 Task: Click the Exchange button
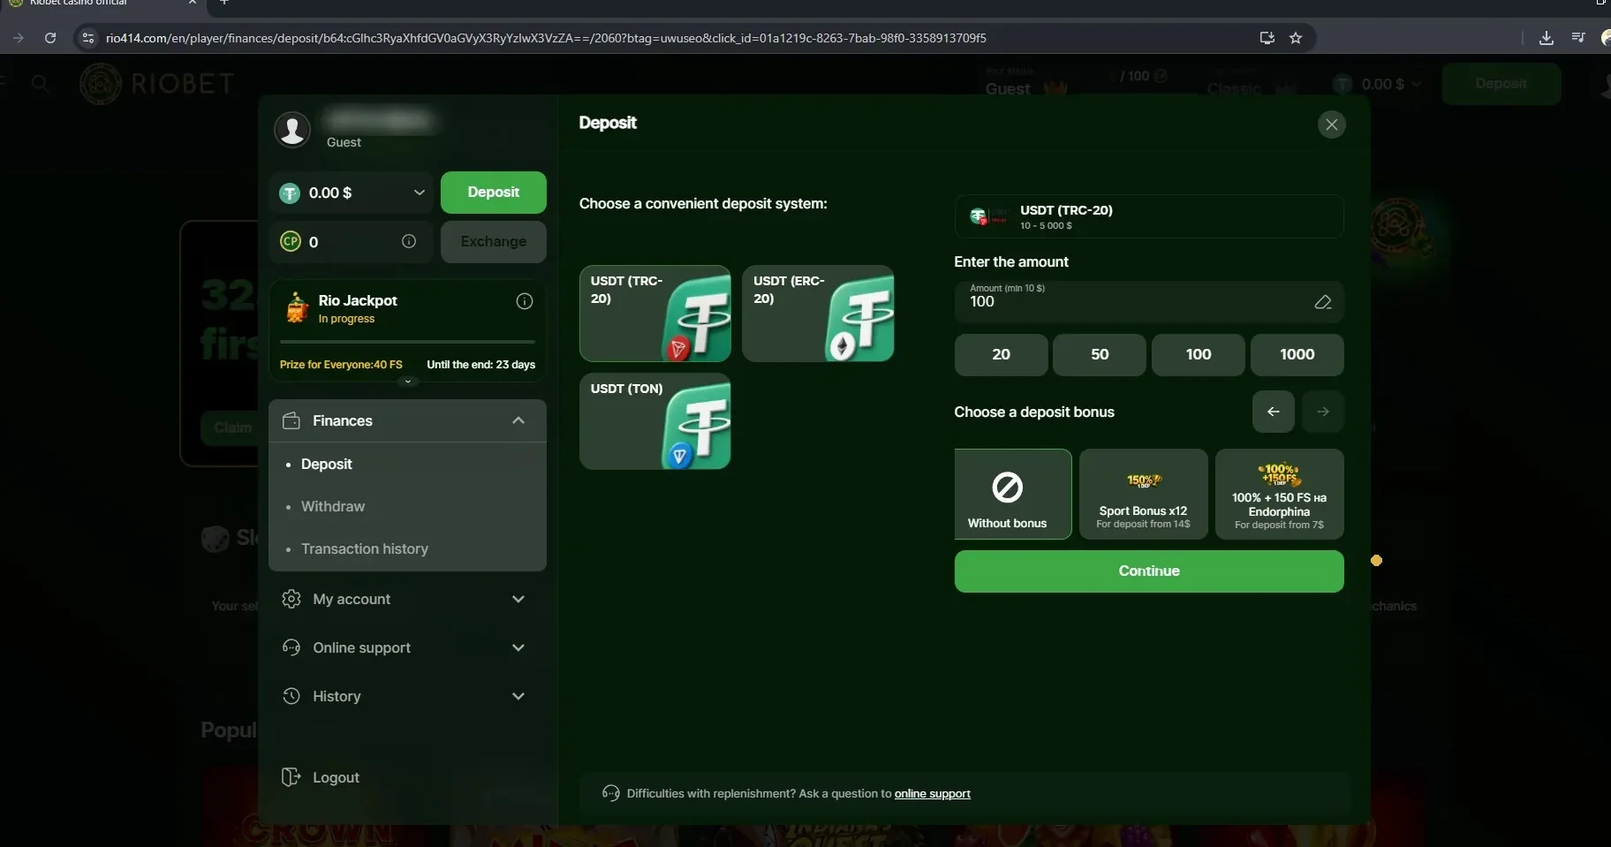494,242
